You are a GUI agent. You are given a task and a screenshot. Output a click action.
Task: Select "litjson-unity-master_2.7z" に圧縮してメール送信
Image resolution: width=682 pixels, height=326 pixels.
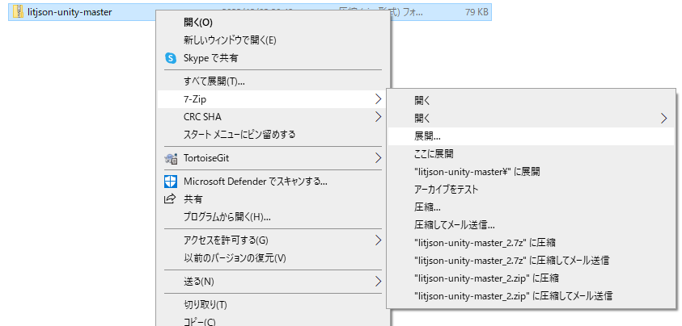[531, 261]
